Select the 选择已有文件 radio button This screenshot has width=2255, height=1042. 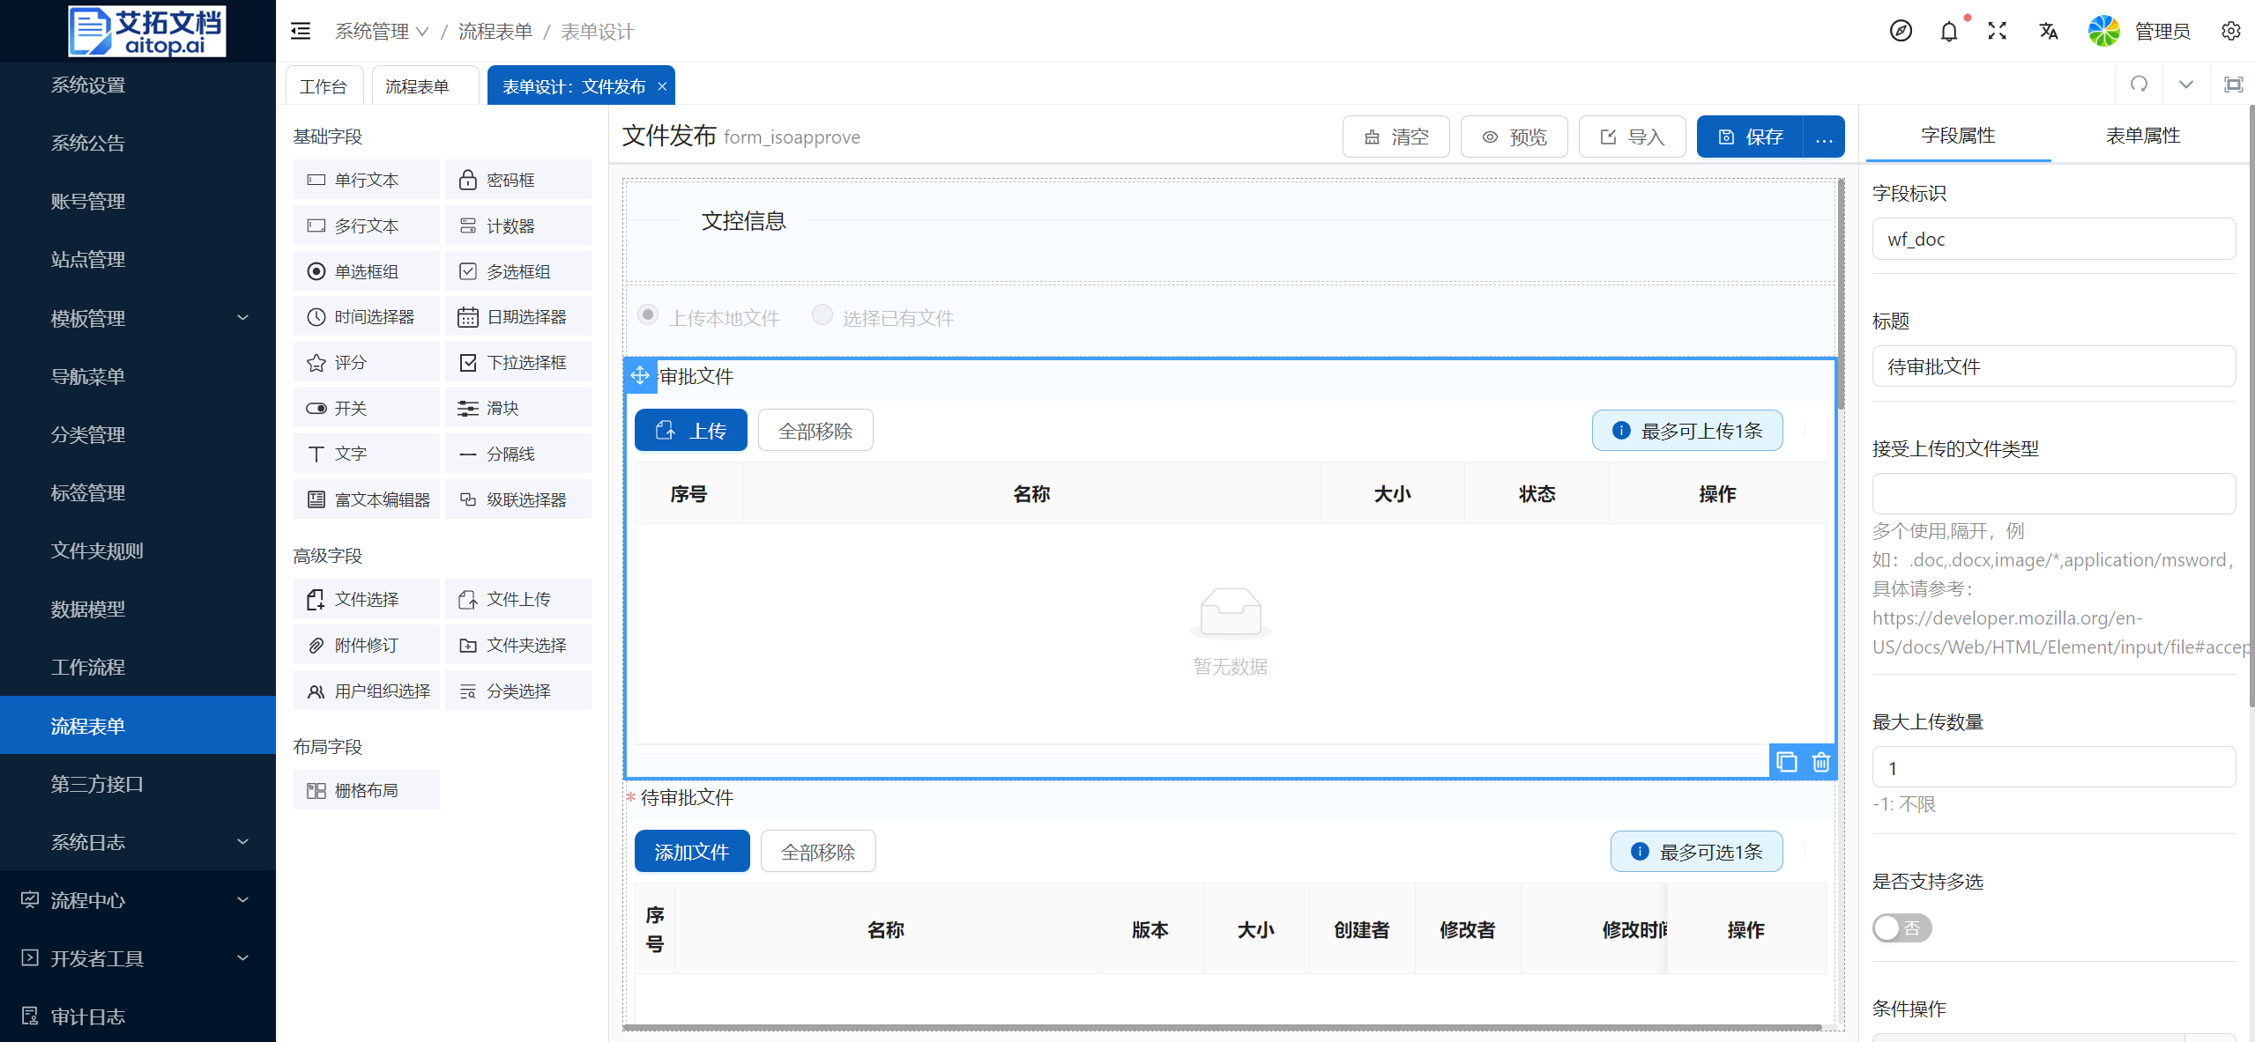(822, 315)
